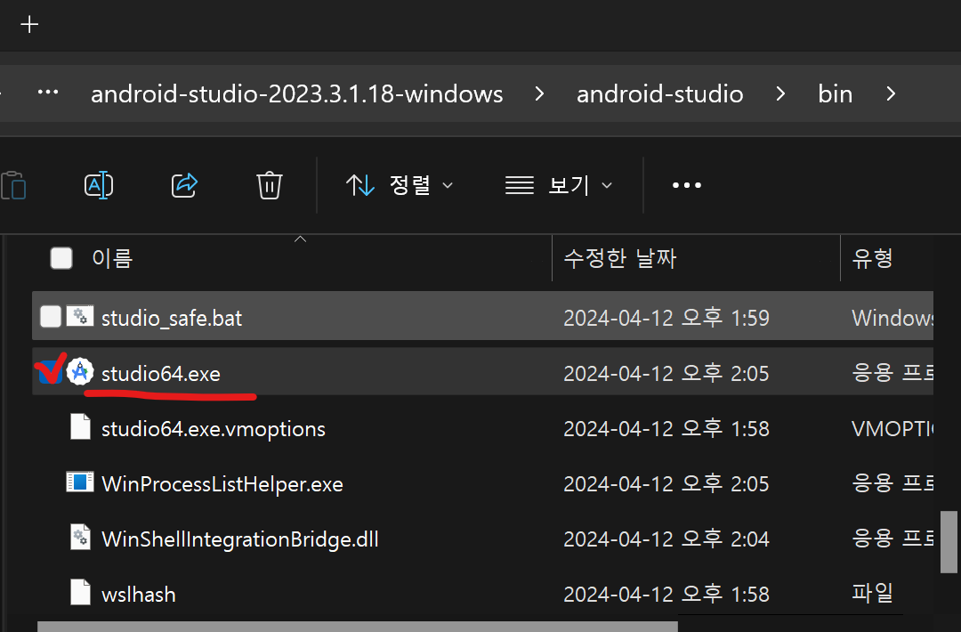
Task: Sort by 수정한 날짜 column header
Action: [x=620, y=258]
